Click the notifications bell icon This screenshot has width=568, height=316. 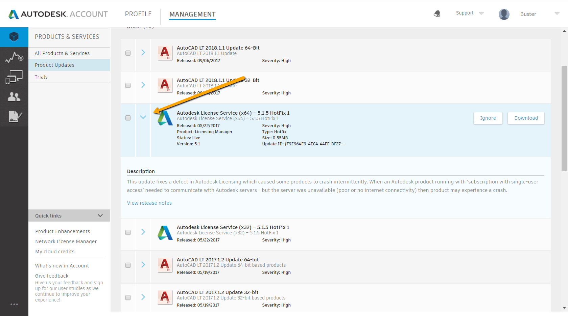pyautogui.click(x=437, y=14)
